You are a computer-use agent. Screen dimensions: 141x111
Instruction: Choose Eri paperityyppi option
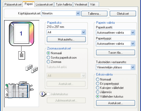pos(97,84)
